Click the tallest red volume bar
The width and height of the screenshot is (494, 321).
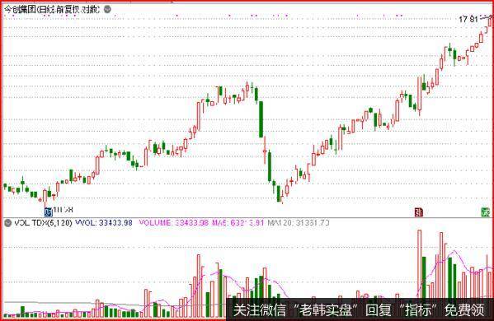(419, 264)
